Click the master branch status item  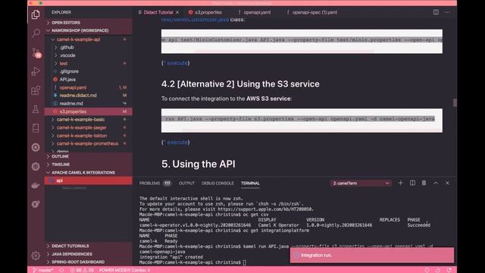click(43, 270)
